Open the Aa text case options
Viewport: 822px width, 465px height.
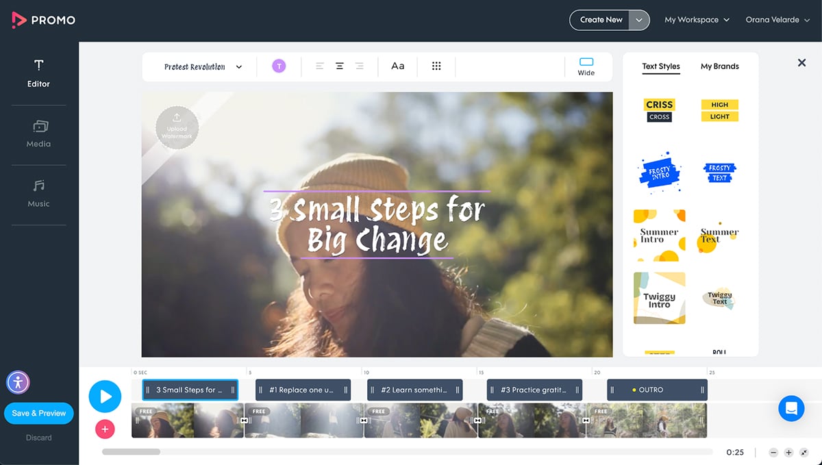pyautogui.click(x=397, y=66)
